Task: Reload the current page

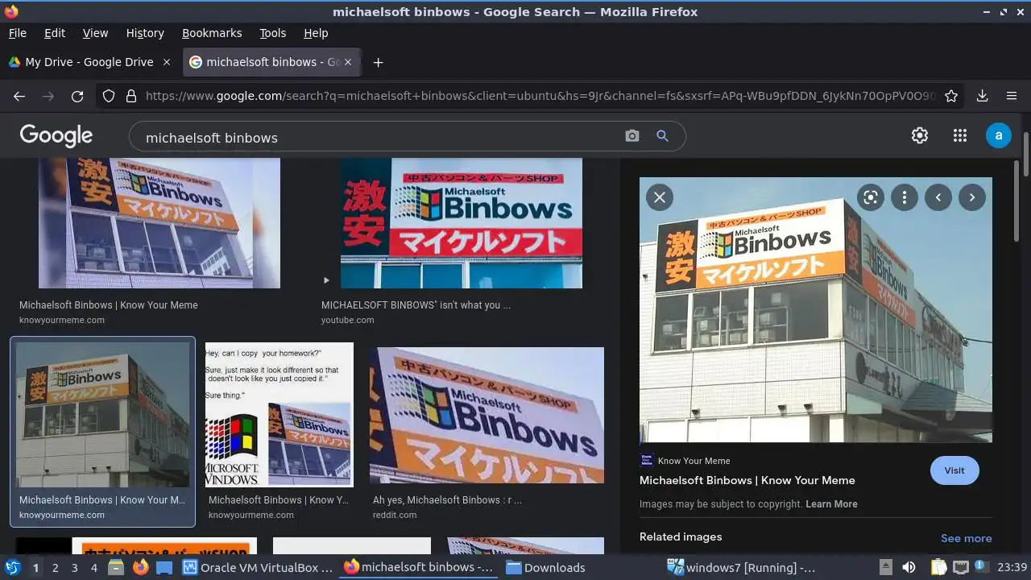Action: click(77, 96)
